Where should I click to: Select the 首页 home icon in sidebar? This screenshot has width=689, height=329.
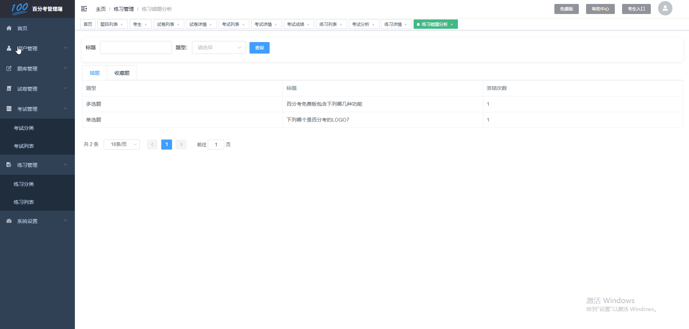pyautogui.click(x=9, y=28)
